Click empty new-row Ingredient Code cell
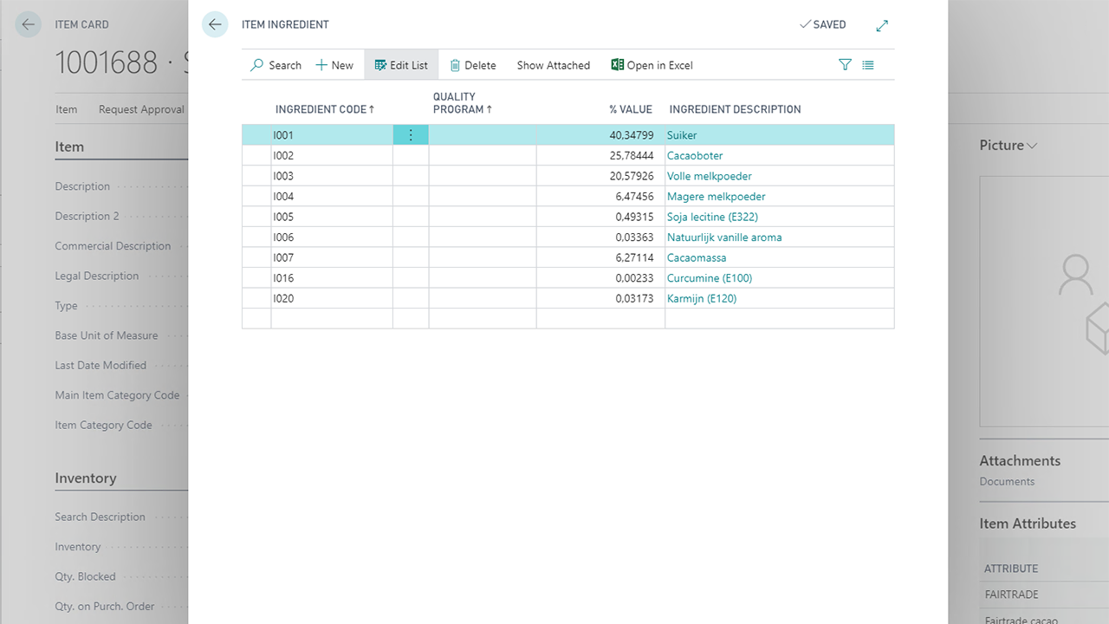Screen dimensions: 1109x624 [332, 318]
